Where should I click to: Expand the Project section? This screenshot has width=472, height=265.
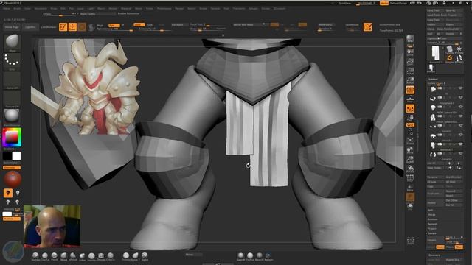(x=432, y=229)
